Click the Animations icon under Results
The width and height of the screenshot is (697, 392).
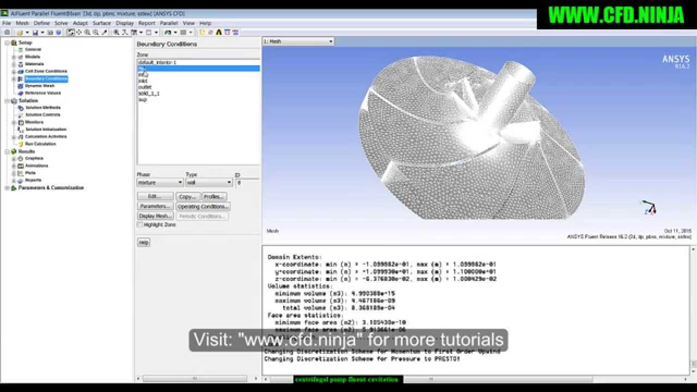tap(21, 166)
